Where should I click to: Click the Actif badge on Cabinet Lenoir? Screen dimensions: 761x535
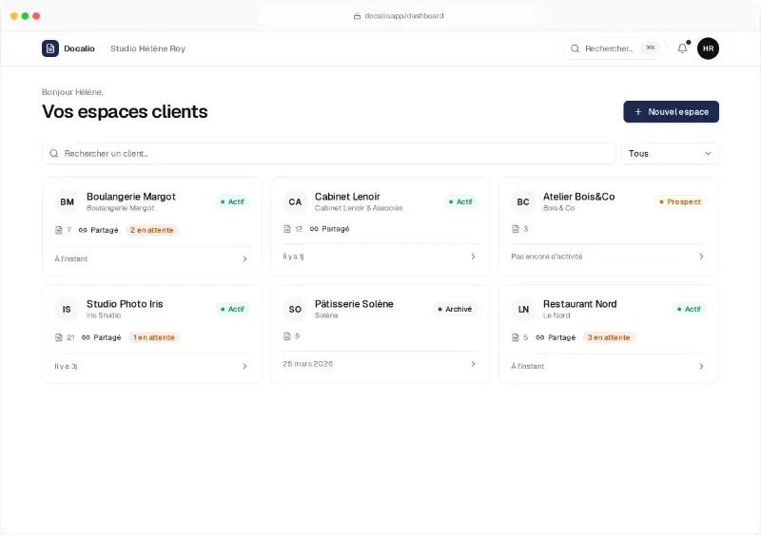pos(460,201)
